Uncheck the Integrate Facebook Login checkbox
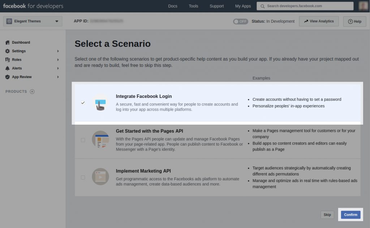Screen dimensions: 370x228 tap(83, 103)
